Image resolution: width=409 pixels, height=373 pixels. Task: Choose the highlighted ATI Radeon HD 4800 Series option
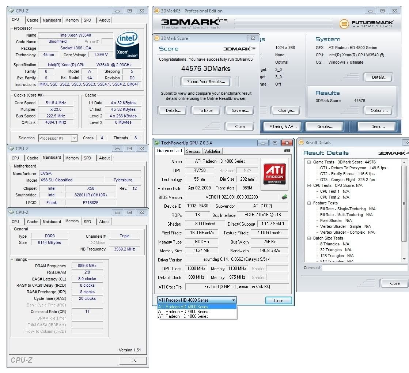point(197,307)
